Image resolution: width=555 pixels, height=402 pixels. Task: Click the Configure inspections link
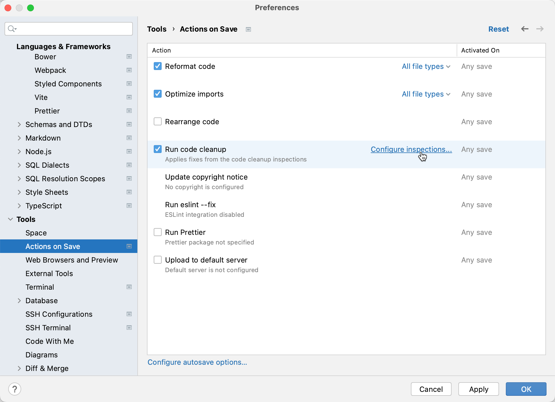[411, 149]
